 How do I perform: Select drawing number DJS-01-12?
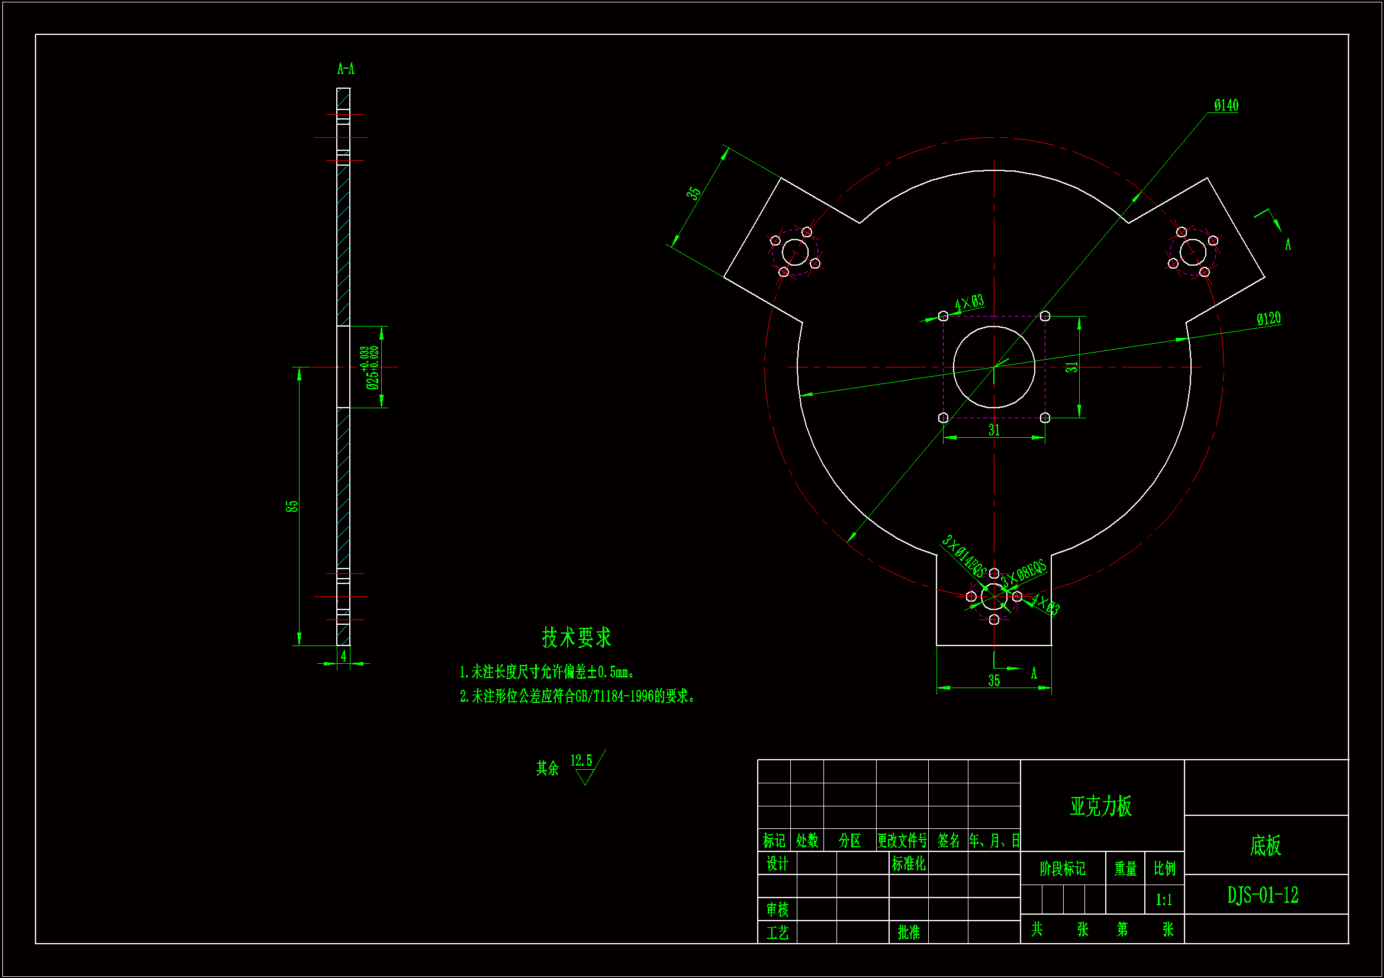[1263, 895]
